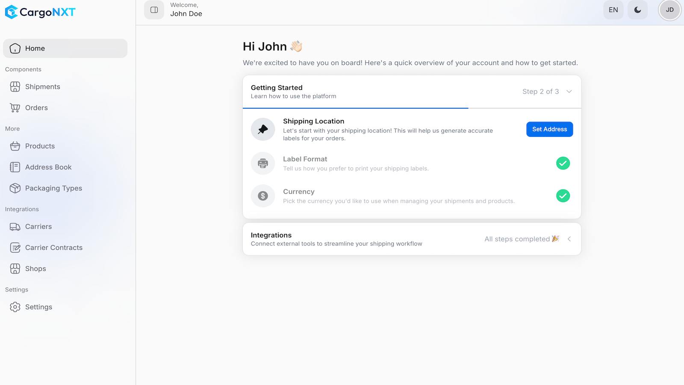
Task: Click the Carriers truck icon
Action: pos(15,227)
